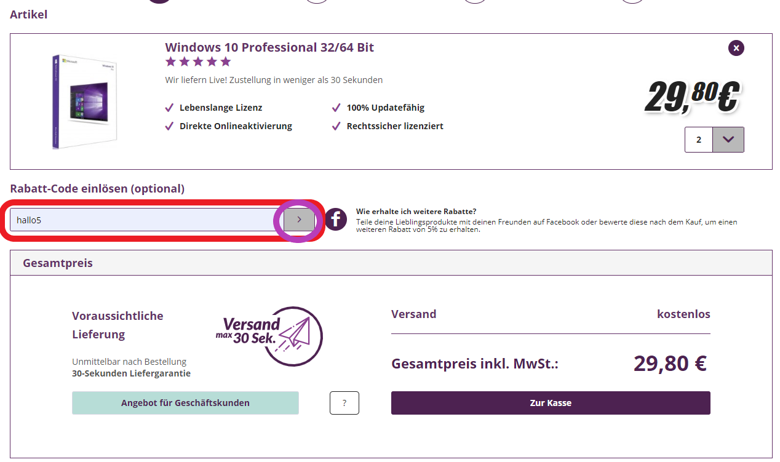Click the Versand label in totals
Screen dimensions: 780x462
coord(414,314)
